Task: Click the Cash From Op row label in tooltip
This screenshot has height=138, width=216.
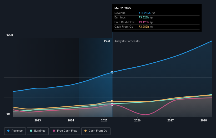Action: coord(124,27)
